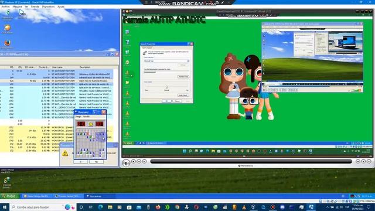Open the Ayuda menu in VirtualBox
Viewport: 375px width, 211px height.
(61, 6)
